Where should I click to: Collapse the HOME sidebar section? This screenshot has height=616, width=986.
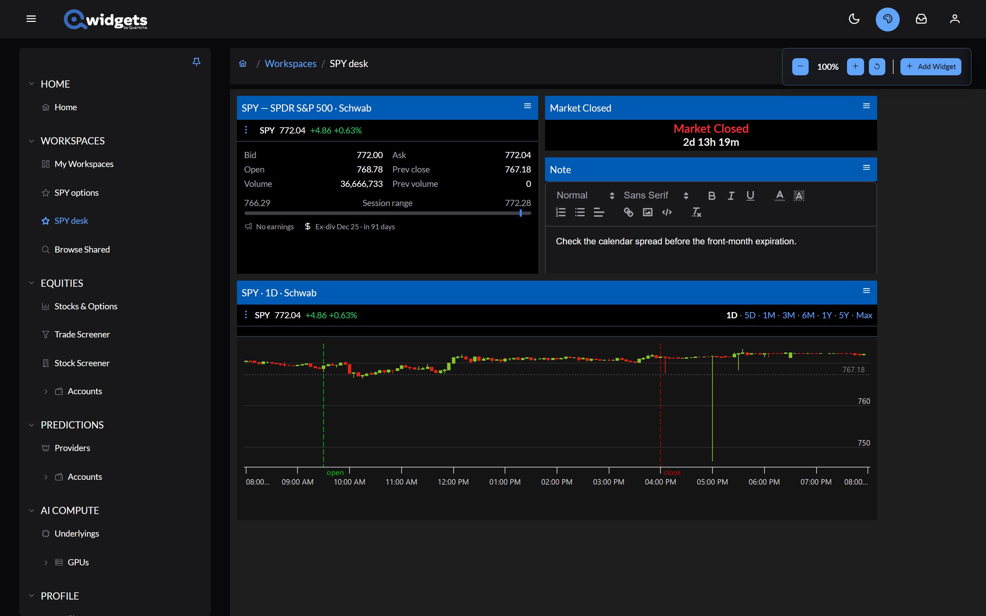point(31,84)
